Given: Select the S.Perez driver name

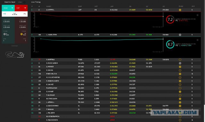Looking at the screenshot, I should 50,67.
